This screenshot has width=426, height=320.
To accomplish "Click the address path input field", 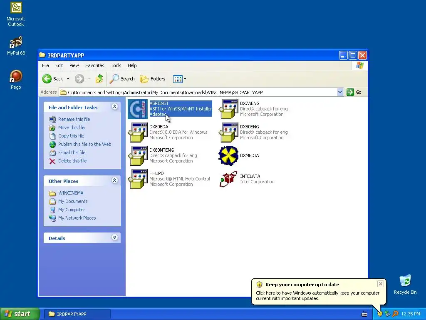I will click(201, 92).
